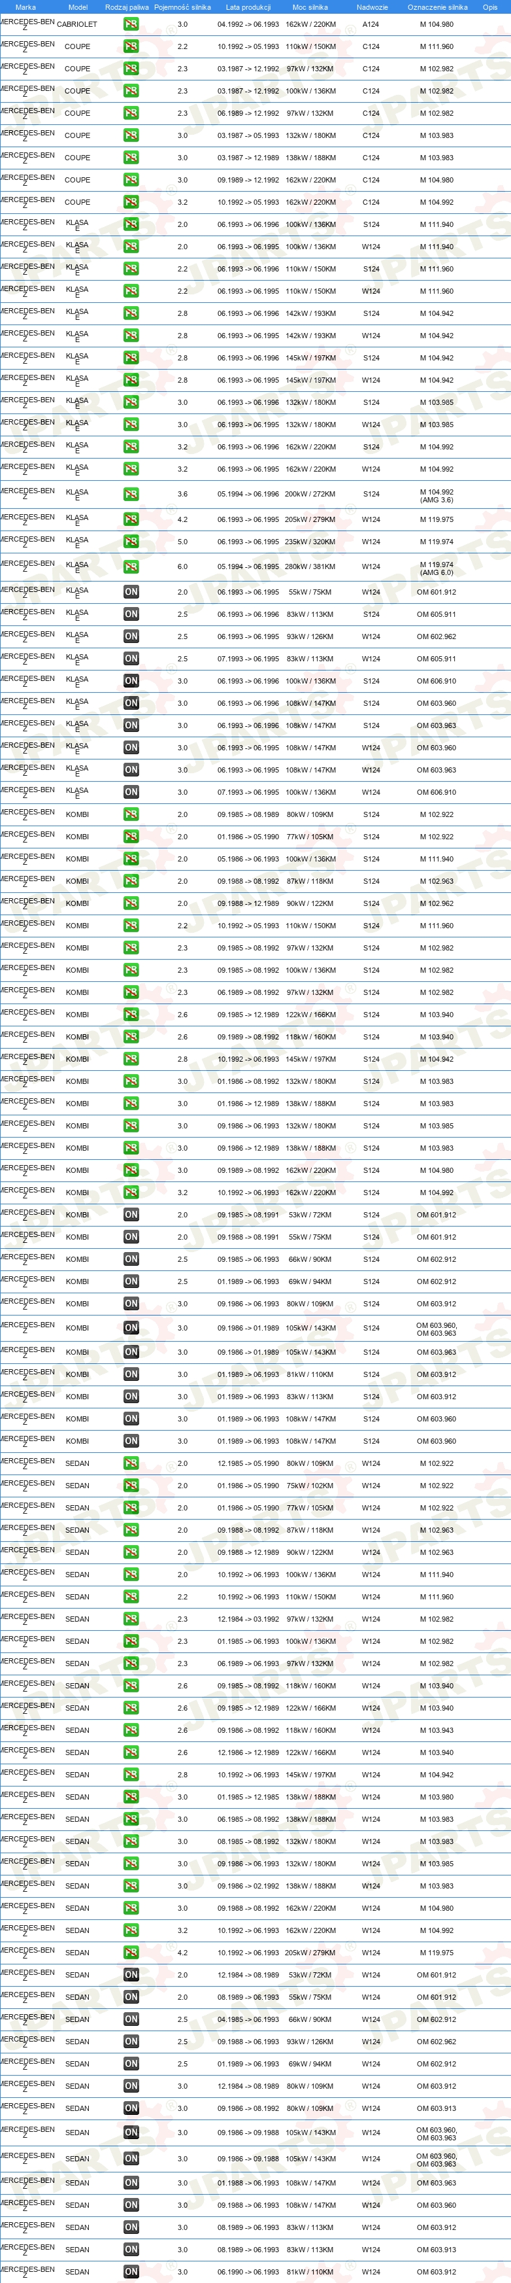
Task: Click ON diesel icon in KOMBI 55kW / 75KM row
Action: pos(131,1237)
